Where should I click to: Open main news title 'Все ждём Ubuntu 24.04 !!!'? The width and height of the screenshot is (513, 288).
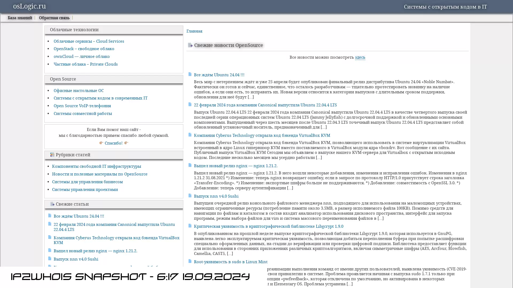[x=219, y=75]
